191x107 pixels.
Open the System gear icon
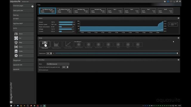[16, 56]
